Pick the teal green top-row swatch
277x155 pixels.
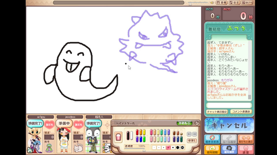click(162, 132)
